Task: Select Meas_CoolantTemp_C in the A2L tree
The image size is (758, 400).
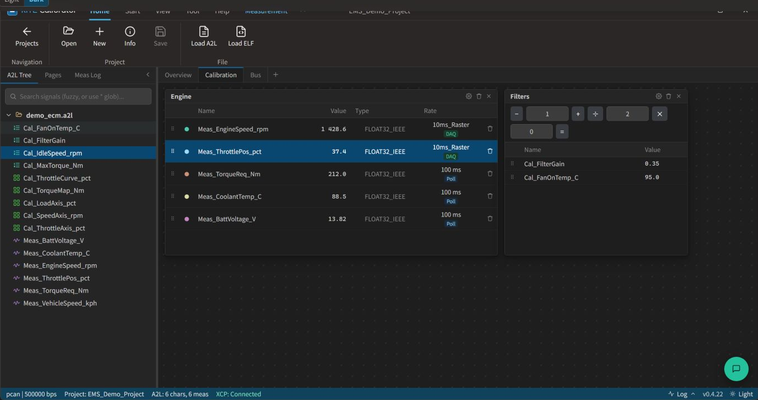Action: click(x=78, y=253)
